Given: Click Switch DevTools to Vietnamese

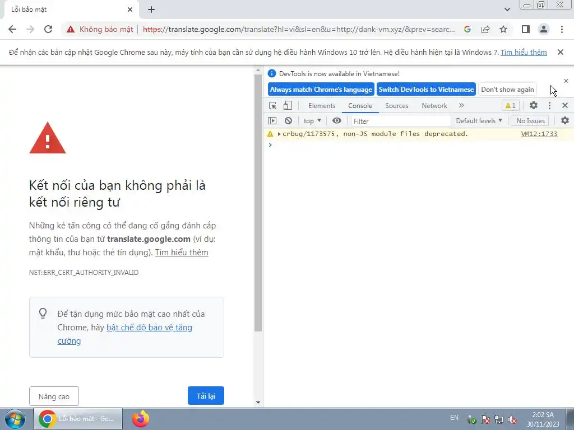Looking at the screenshot, I should pyautogui.click(x=426, y=90).
